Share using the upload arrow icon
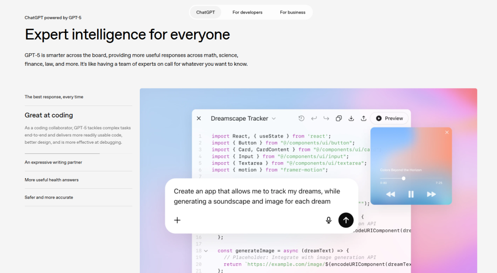Viewport: 497px width, 273px height. pos(364,118)
